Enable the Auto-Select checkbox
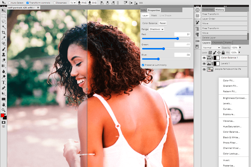The image size is (251, 167). (9, 3)
